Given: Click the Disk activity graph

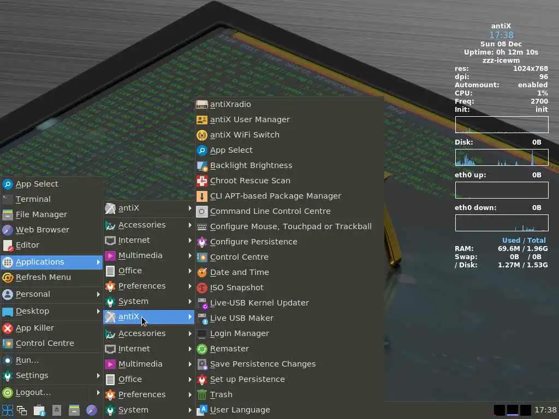Looking at the screenshot, I should tap(502, 158).
